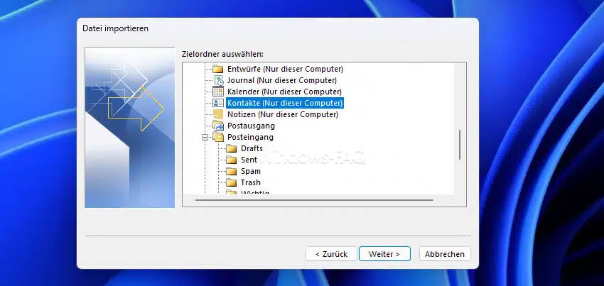Image resolution: width=604 pixels, height=286 pixels.
Task: Click the Spam folder icon
Action: (x=231, y=171)
